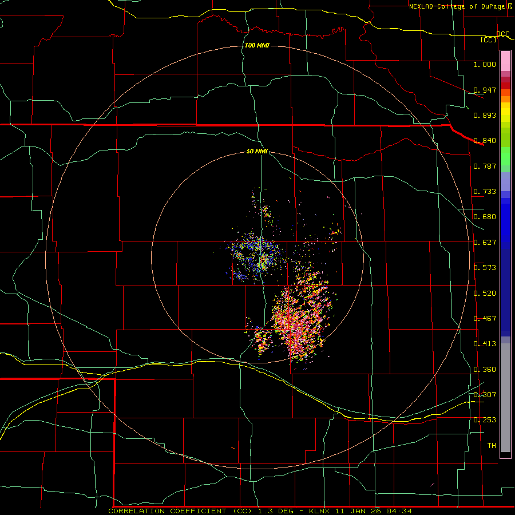This screenshot has height=515, width=515.
Task: Pick the gray bottom segment of color scale
Action: [505, 398]
